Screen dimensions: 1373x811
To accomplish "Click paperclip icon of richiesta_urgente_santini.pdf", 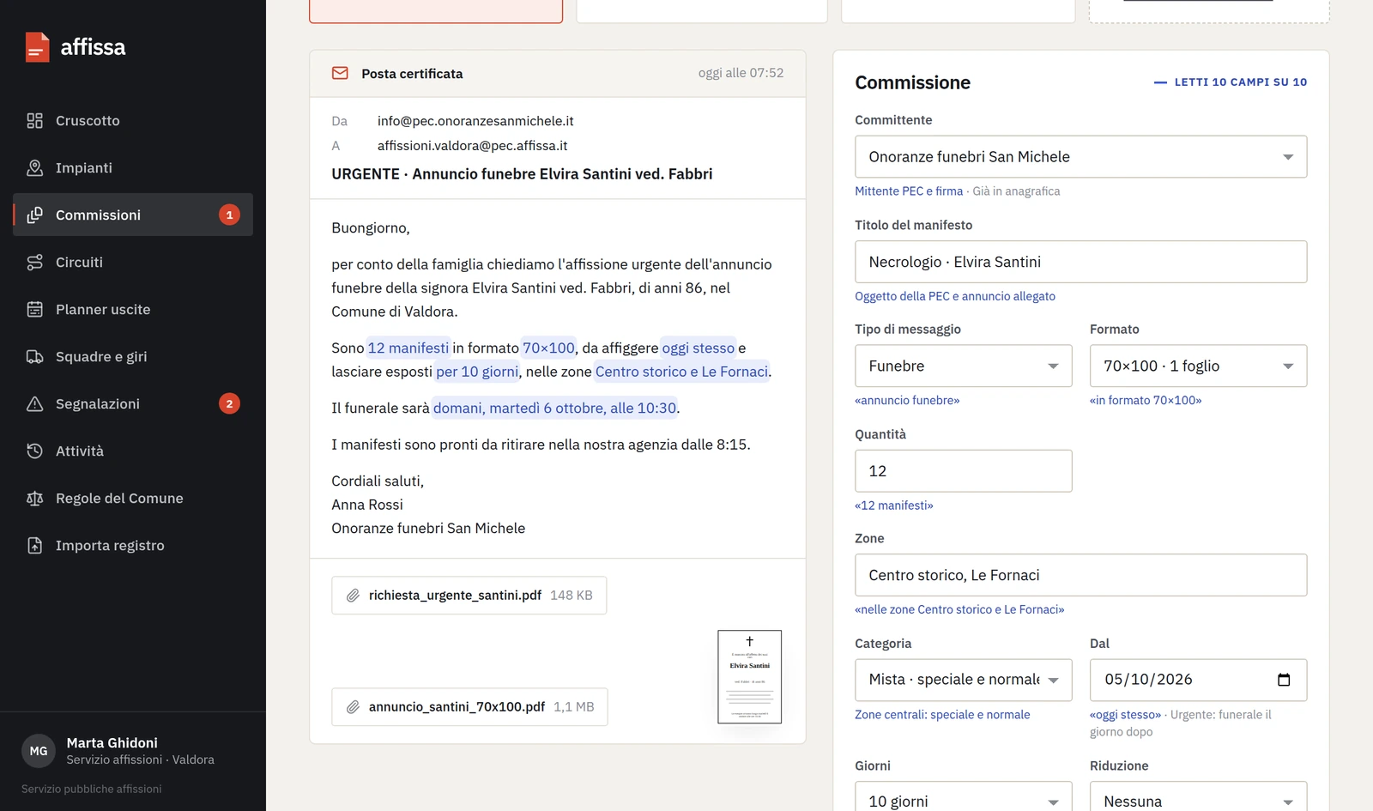I will [353, 596].
